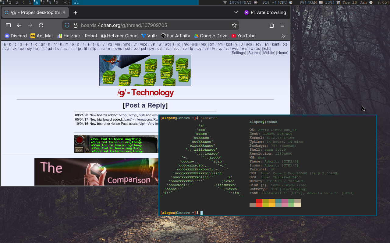The image size is (390, 243).
Task: Open the 4chan Settings link
Action: 238,53
